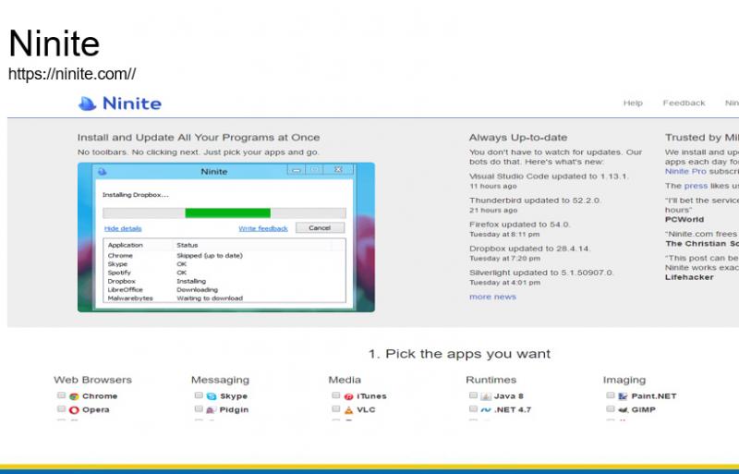The image size is (739, 474).
Task: Check the .NET 4.7 checkbox
Action: (473, 409)
